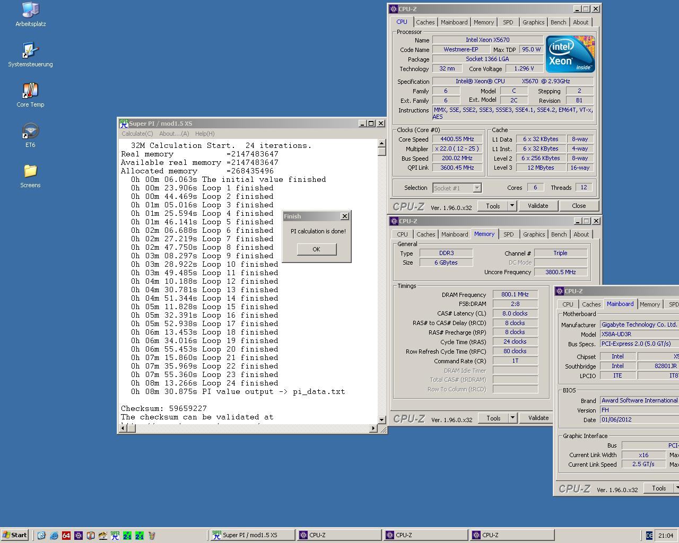Viewport: 679px width, 543px height.
Task: Click Validate in the top CPU-Z window
Action: tap(537, 206)
